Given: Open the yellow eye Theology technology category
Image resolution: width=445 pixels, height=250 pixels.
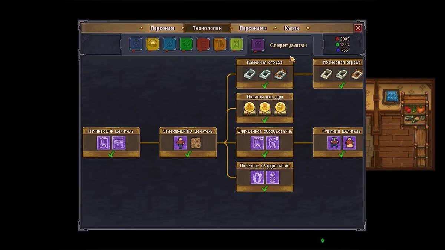Looking at the screenshot, I should (x=152, y=44).
